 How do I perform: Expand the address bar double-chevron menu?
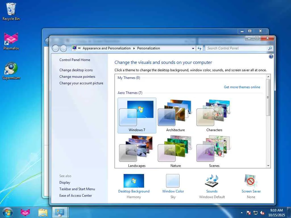[x=79, y=48]
